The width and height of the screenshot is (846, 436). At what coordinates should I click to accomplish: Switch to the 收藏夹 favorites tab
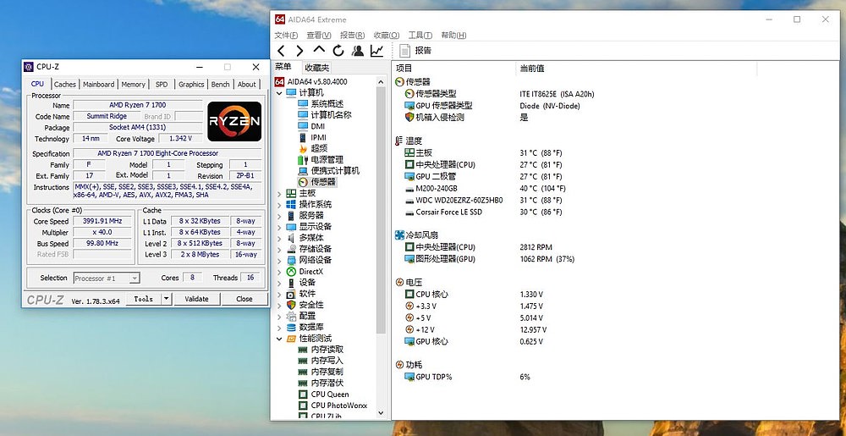316,68
